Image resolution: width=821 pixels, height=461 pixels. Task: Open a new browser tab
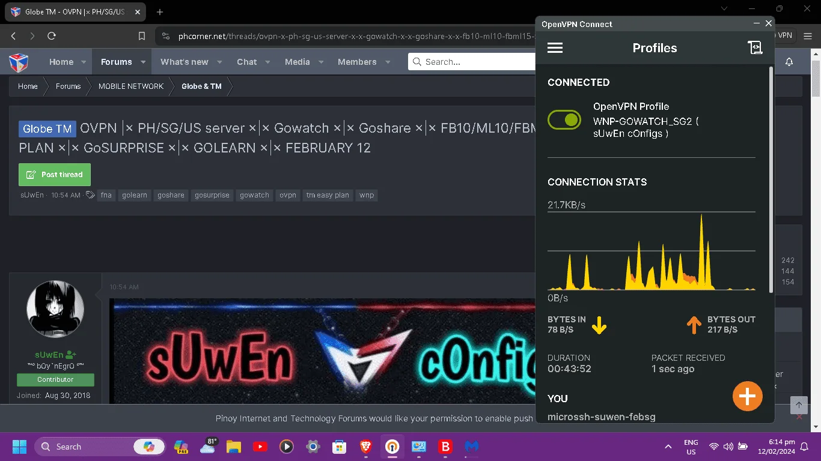tap(160, 11)
